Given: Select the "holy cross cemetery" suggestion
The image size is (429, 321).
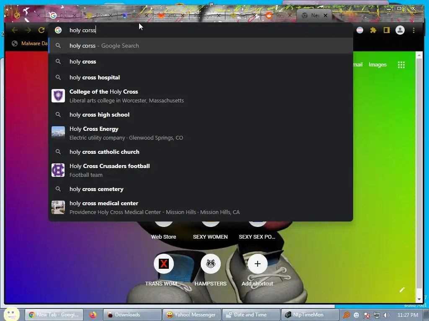Looking at the screenshot, I should pyautogui.click(x=201, y=189).
